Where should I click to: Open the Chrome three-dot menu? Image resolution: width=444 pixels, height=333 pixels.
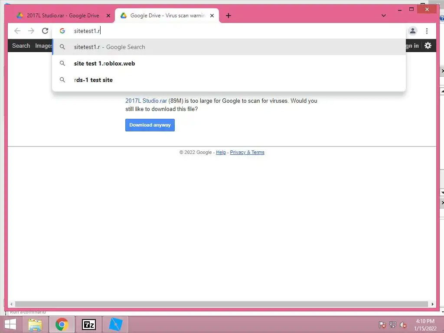click(427, 31)
